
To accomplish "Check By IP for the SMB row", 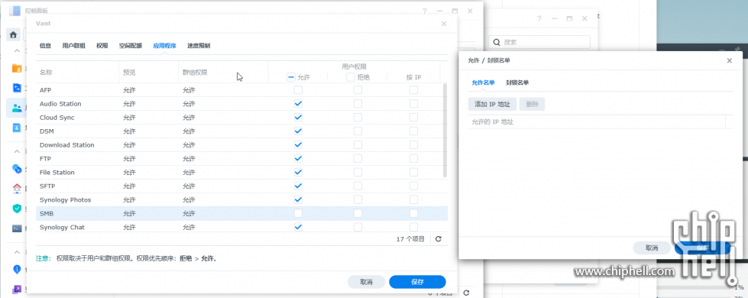I will [413, 214].
